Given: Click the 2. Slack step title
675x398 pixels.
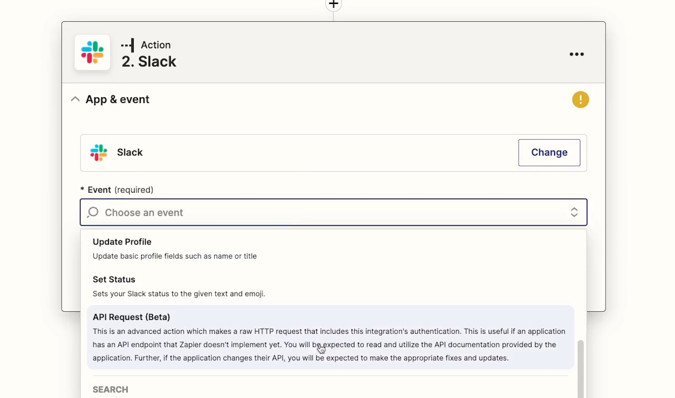Looking at the screenshot, I should [x=149, y=62].
